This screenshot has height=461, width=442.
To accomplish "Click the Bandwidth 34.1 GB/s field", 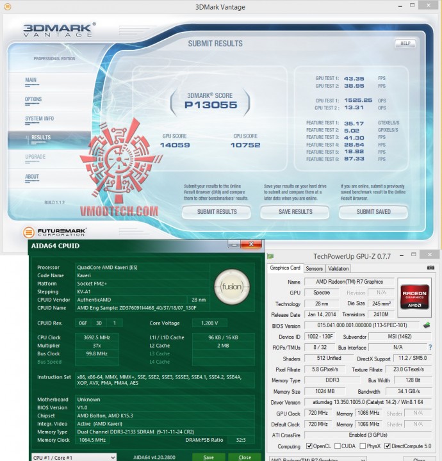I will click(x=409, y=391).
